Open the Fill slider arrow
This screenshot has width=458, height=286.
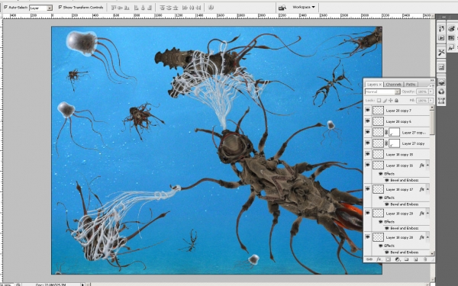tap(431, 101)
